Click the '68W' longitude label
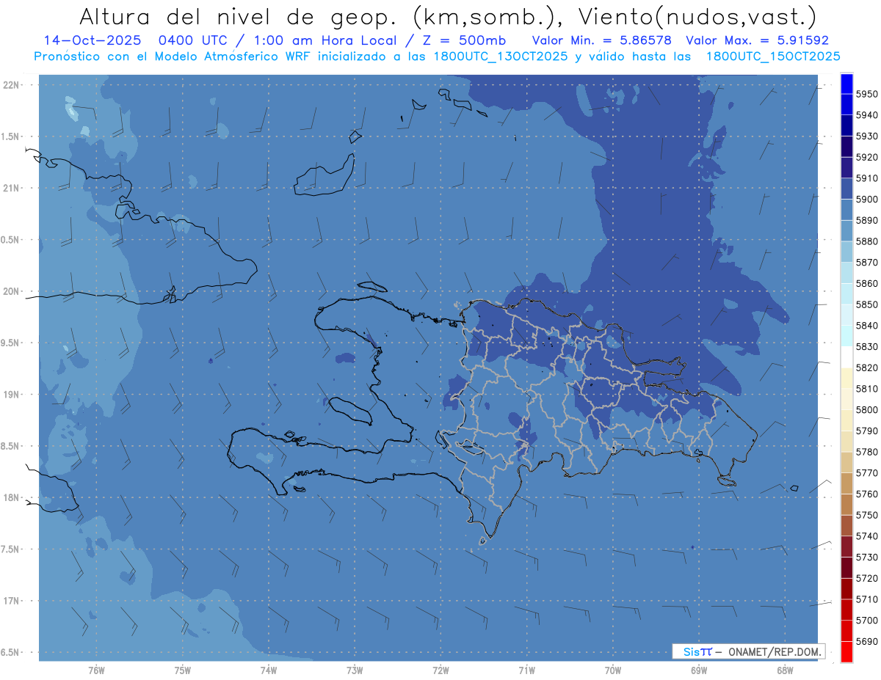The width and height of the screenshot is (881, 680). click(784, 670)
